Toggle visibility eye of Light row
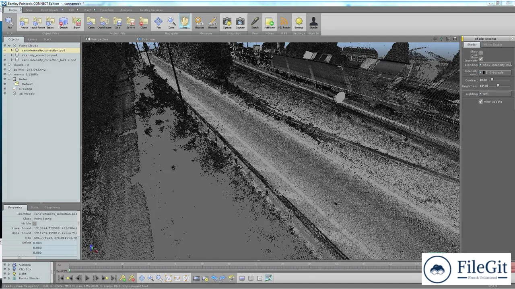The image size is (515, 289). (5, 274)
